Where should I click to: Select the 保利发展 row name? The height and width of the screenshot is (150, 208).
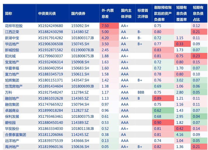coord(12,117)
